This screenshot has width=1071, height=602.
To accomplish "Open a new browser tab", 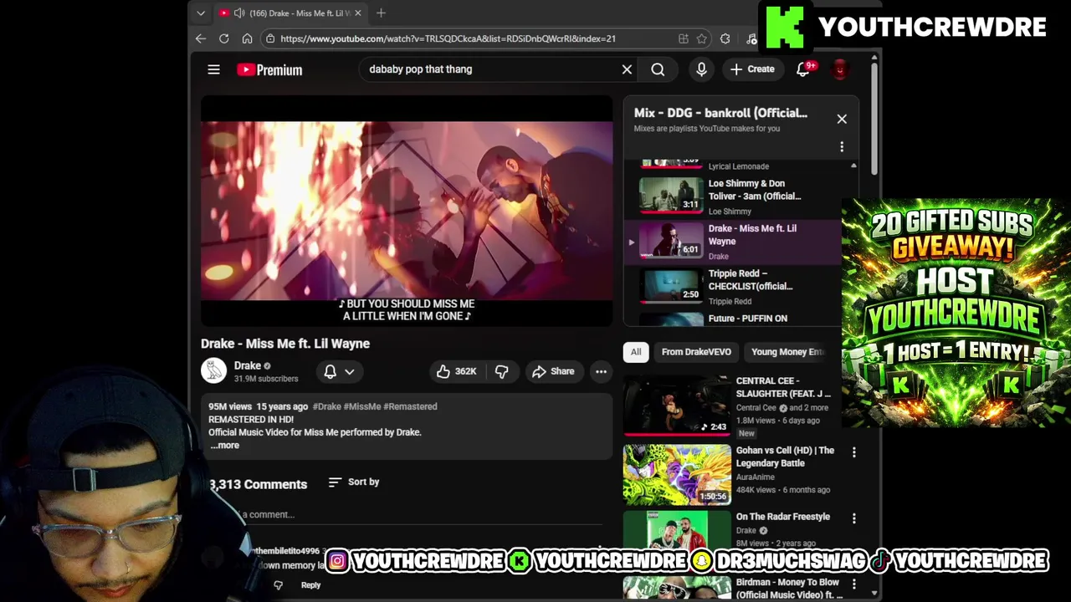I will point(381,13).
